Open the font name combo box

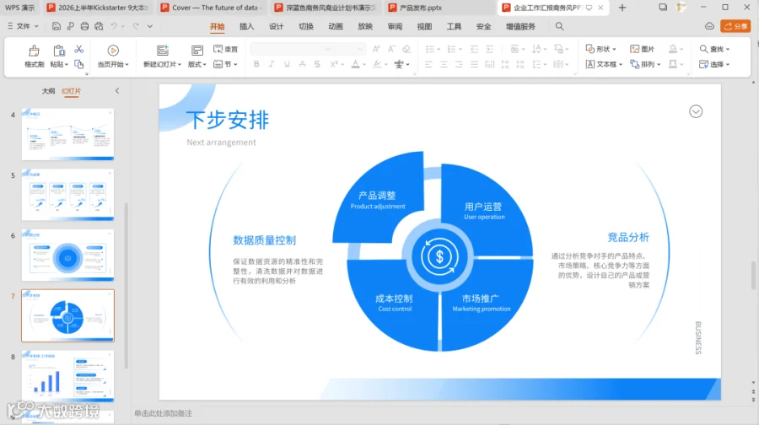(x=292, y=49)
